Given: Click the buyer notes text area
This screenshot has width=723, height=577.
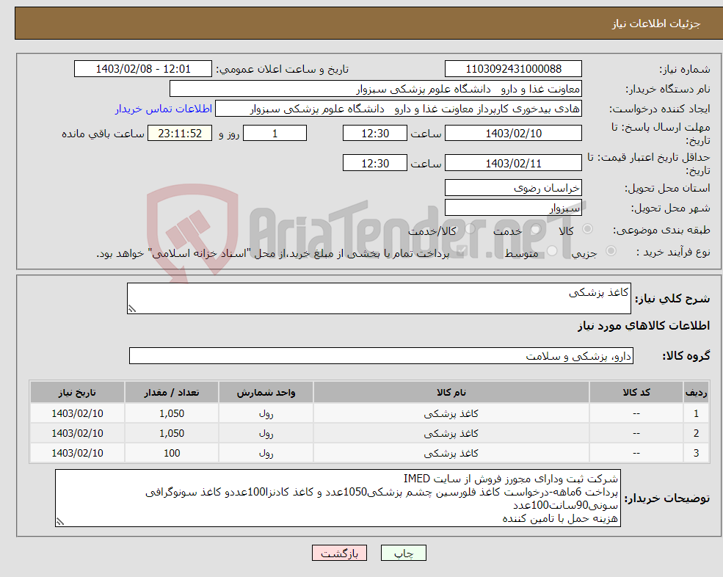Looking at the screenshot, I should coord(338,498).
